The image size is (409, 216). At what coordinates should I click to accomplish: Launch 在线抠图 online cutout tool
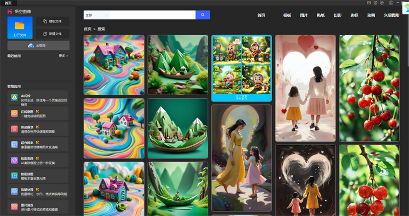click(14, 113)
